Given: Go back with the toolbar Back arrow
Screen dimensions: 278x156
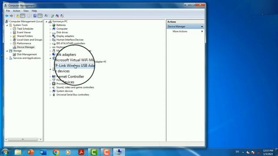Looking at the screenshot, I should pos(7,16).
